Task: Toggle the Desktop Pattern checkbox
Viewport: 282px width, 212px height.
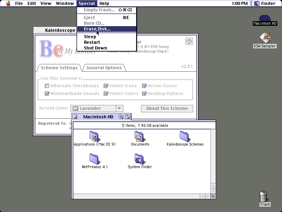Action: (145, 94)
